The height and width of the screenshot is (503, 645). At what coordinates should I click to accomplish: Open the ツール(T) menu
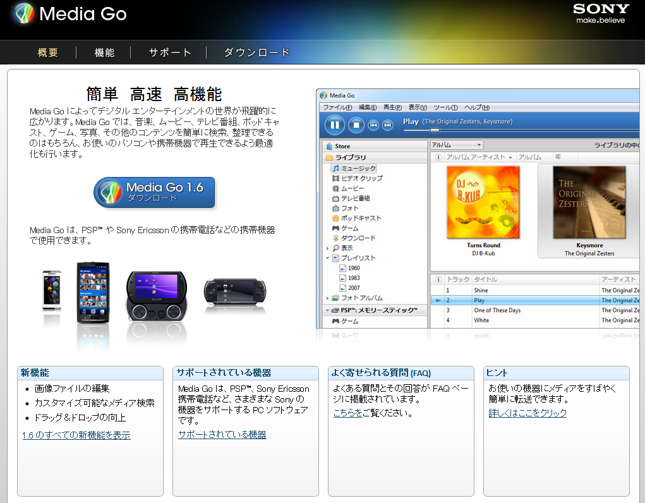(445, 107)
